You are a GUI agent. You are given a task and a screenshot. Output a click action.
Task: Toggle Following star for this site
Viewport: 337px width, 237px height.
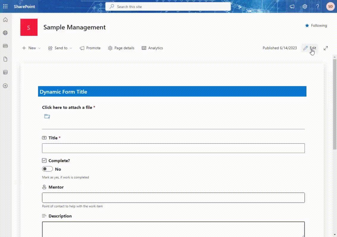coord(316,26)
